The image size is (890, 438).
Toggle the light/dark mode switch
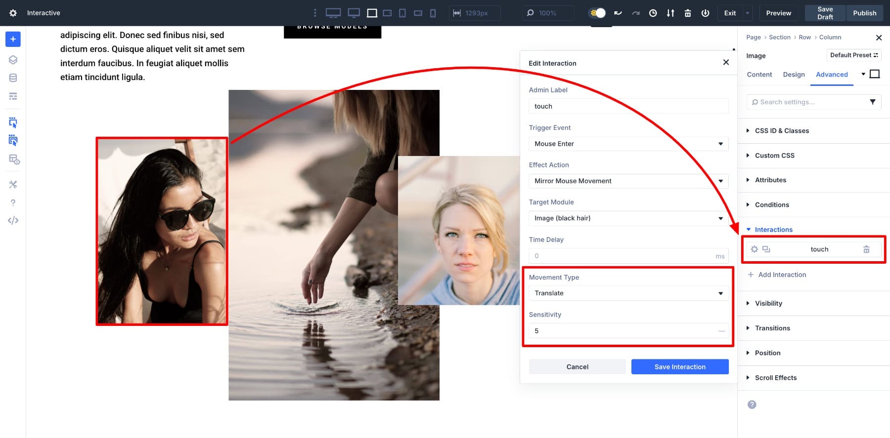[597, 13]
